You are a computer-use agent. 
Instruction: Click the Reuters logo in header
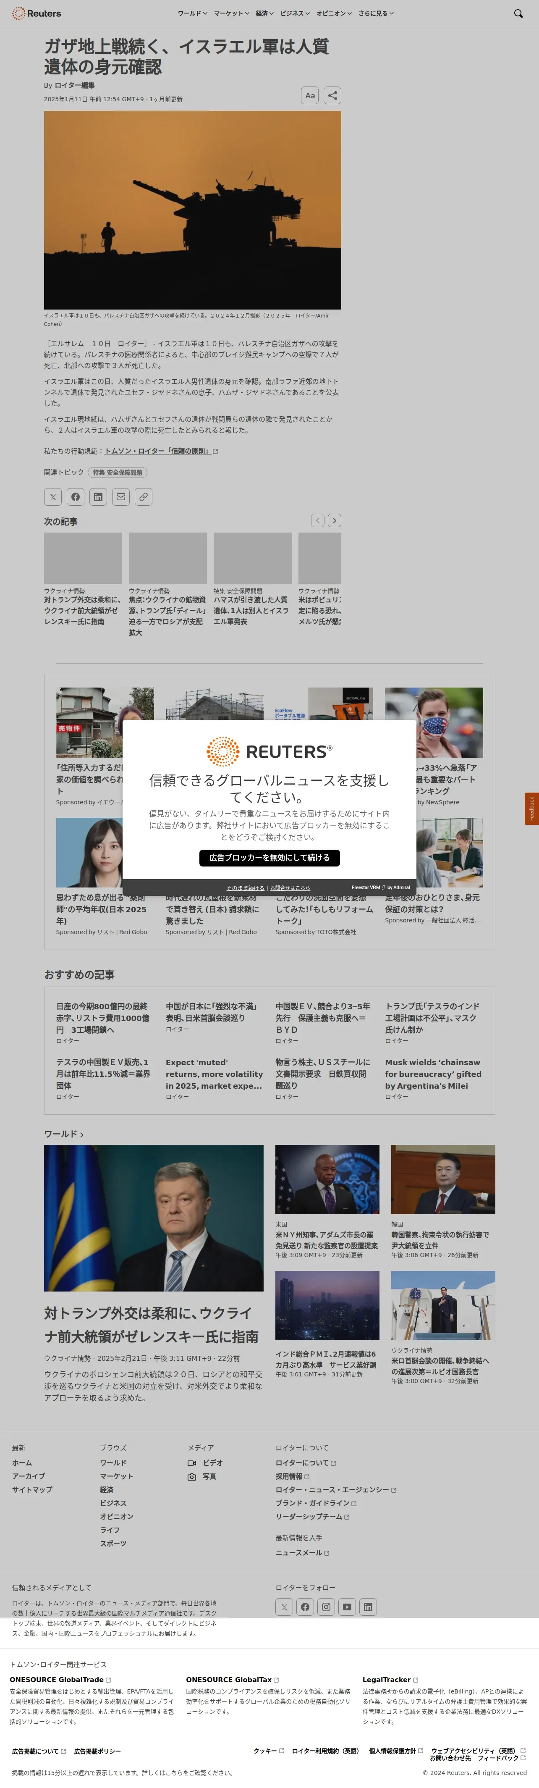[x=36, y=13]
